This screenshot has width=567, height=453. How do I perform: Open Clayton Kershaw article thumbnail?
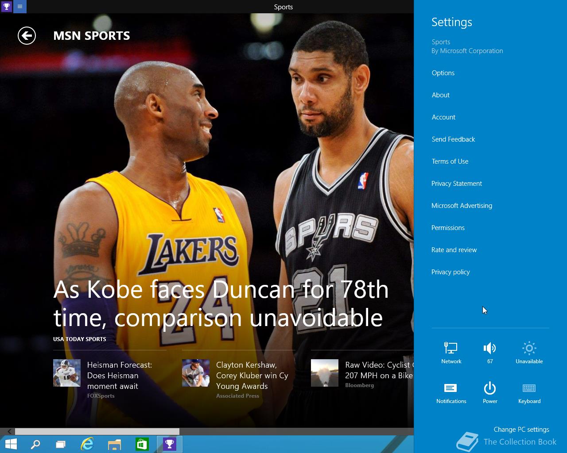tap(196, 373)
